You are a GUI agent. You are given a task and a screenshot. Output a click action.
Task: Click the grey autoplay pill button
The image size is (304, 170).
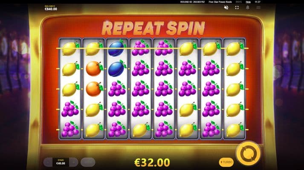pos(88,162)
